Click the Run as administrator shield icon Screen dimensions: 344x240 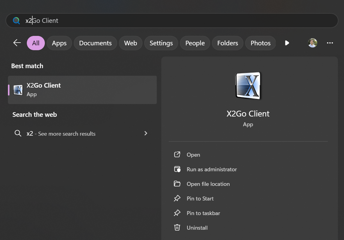[x=177, y=169]
